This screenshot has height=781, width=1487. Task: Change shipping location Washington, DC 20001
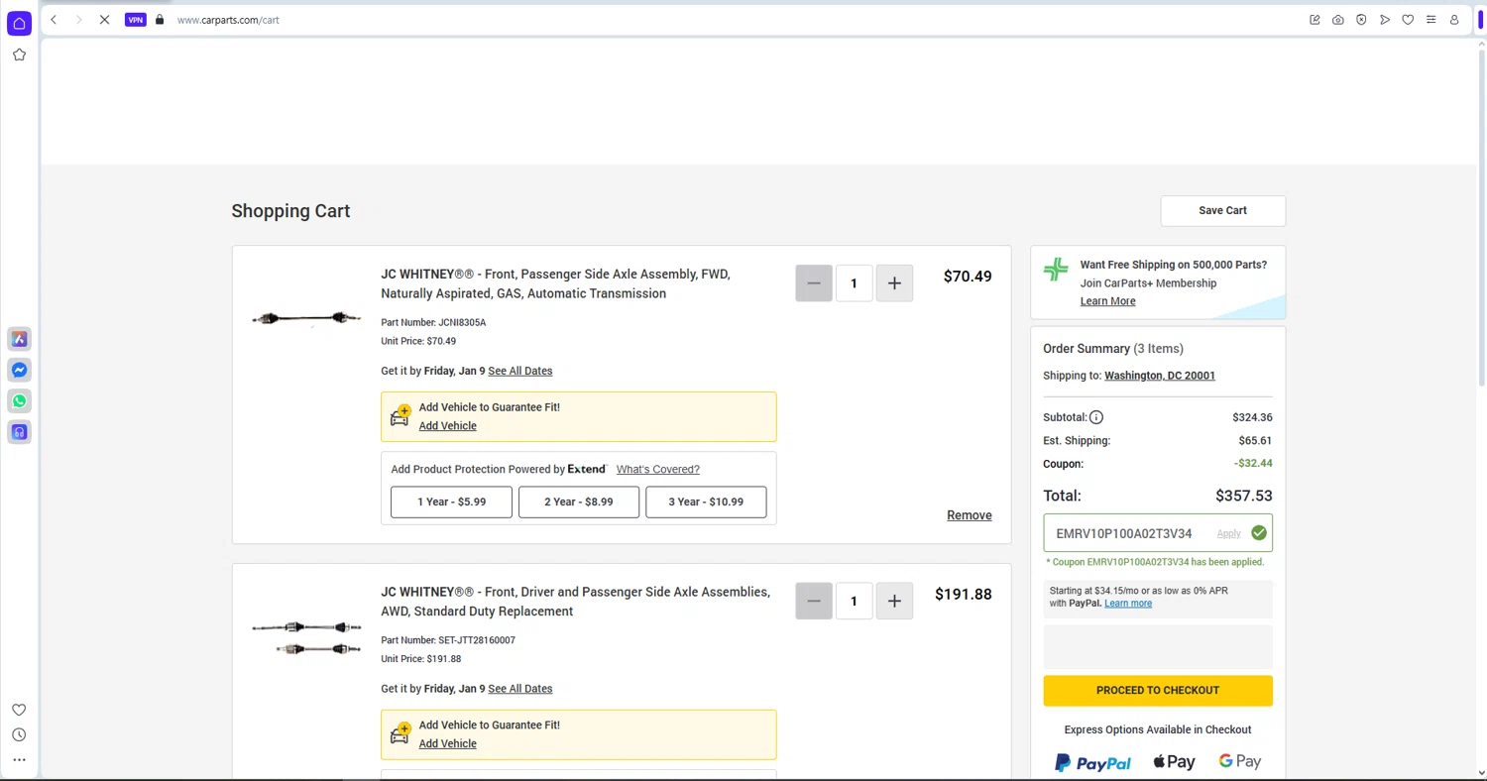tap(1160, 376)
